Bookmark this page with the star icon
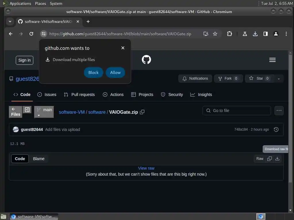Screen dimensions: 294x220 (215, 34)
